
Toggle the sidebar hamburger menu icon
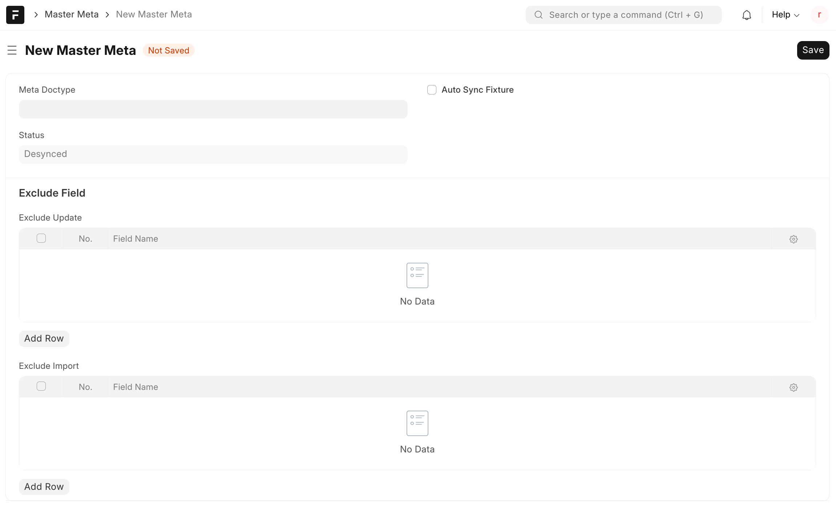point(12,50)
